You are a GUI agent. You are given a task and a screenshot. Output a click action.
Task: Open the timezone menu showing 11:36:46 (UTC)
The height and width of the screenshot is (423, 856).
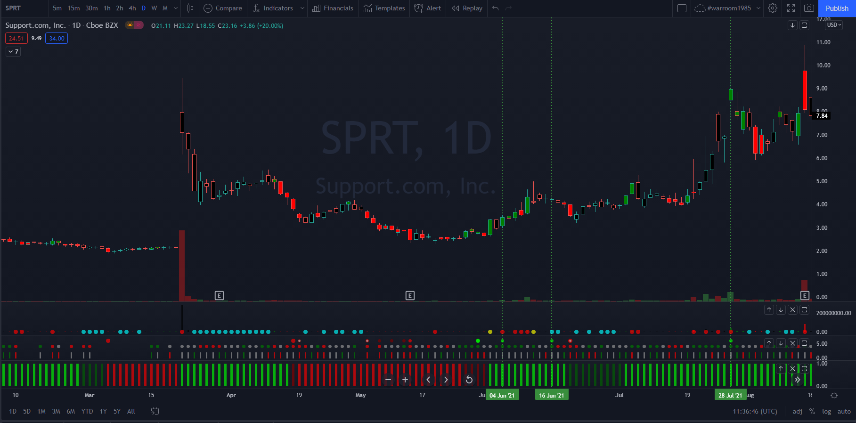click(x=755, y=411)
